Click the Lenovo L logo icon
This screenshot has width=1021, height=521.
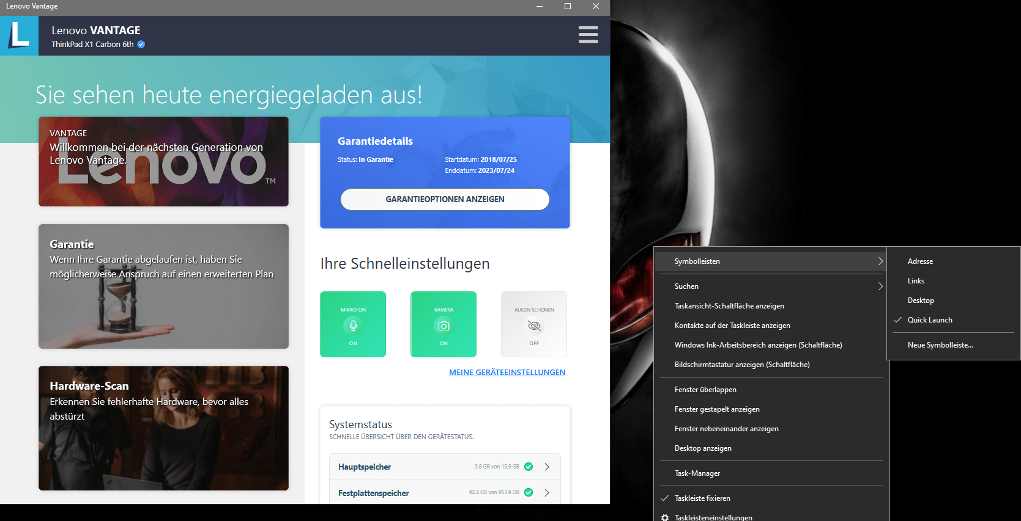click(x=19, y=35)
